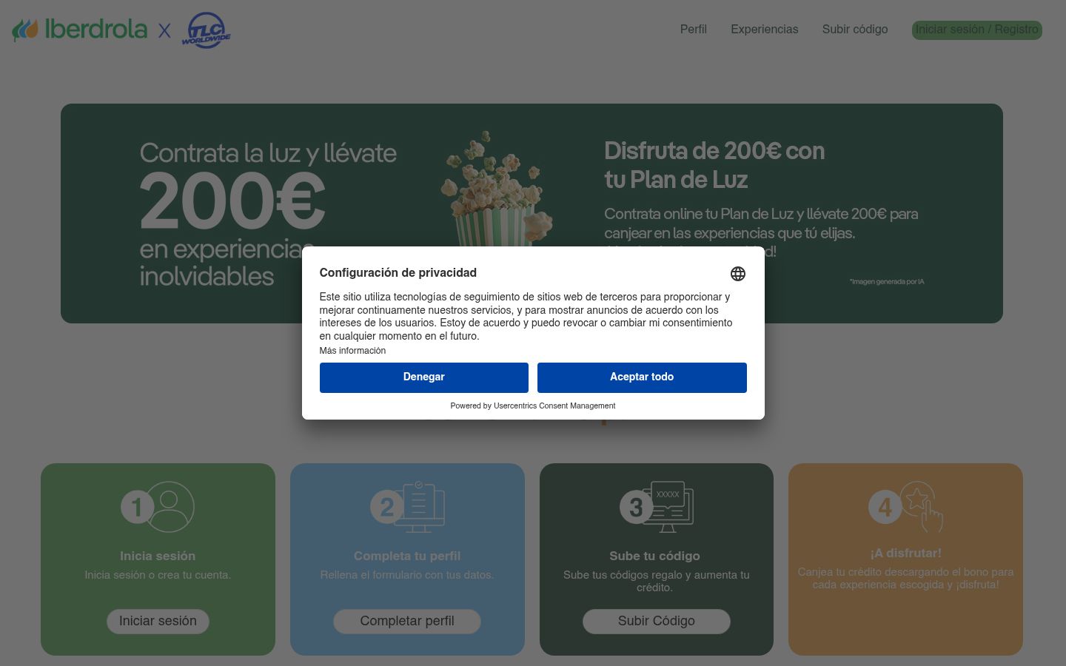Click the 'Disfruta de 200€ con tu Plan de Luz' heading
The image size is (1066, 666).
(x=714, y=165)
